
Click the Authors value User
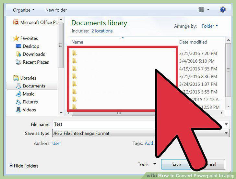click(57, 143)
